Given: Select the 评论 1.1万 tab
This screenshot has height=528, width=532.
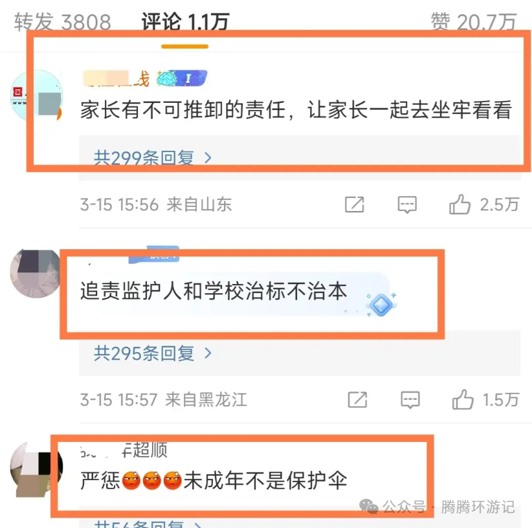Looking at the screenshot, I should (x=185, y=22).
